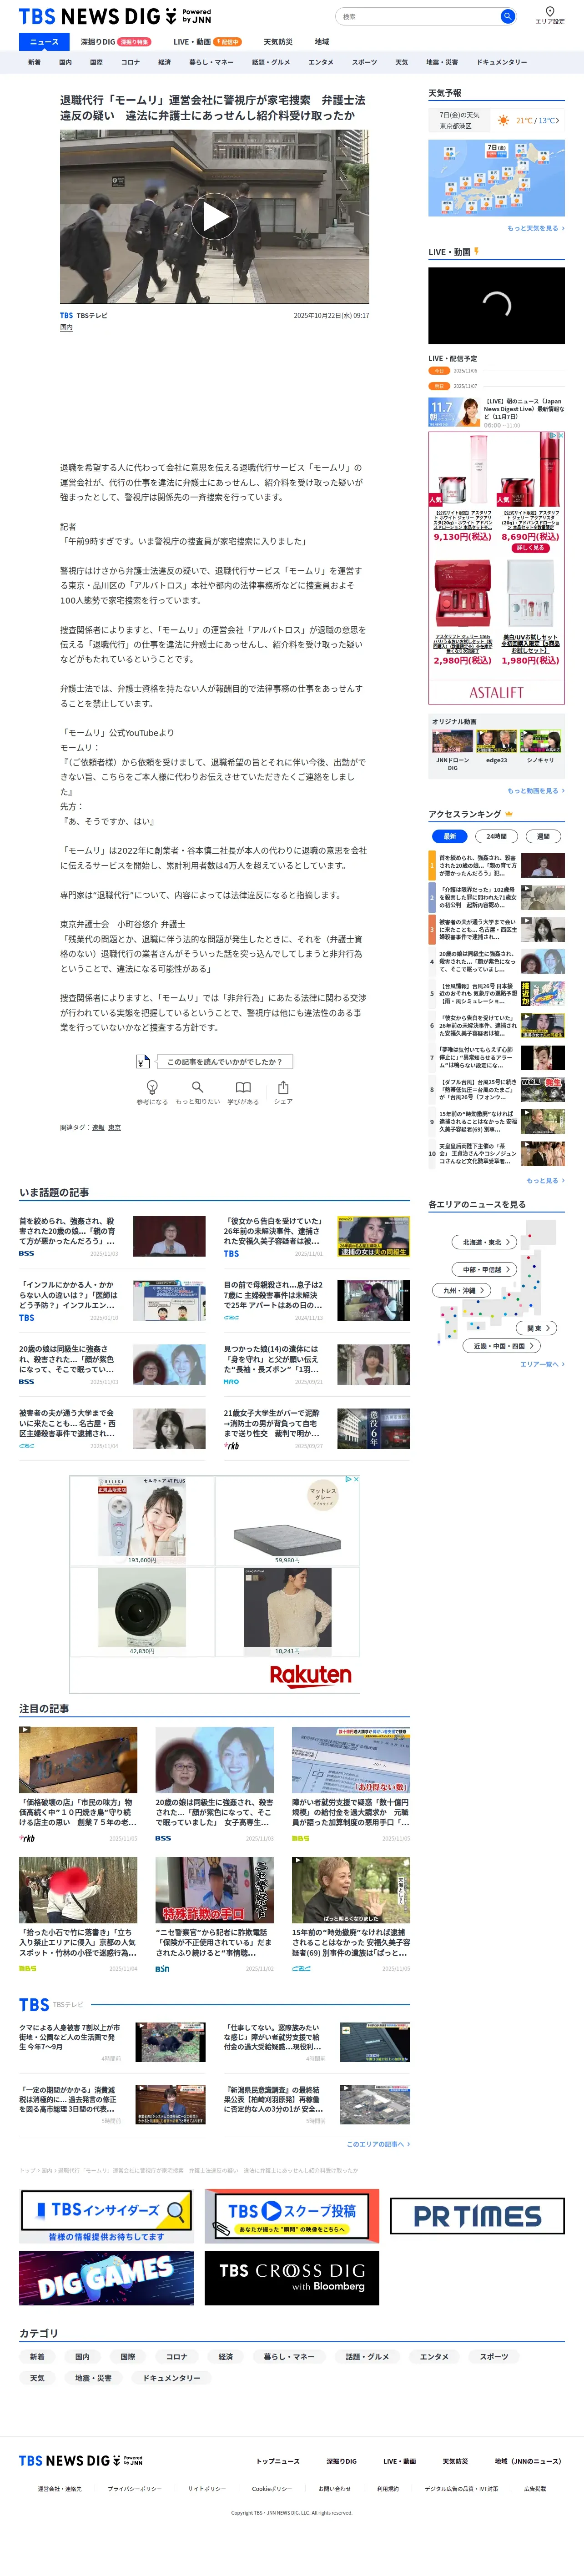The image size is (584, 2576).
Task: Open the コロナ category in sub-navigation
Action: (130, 62)
